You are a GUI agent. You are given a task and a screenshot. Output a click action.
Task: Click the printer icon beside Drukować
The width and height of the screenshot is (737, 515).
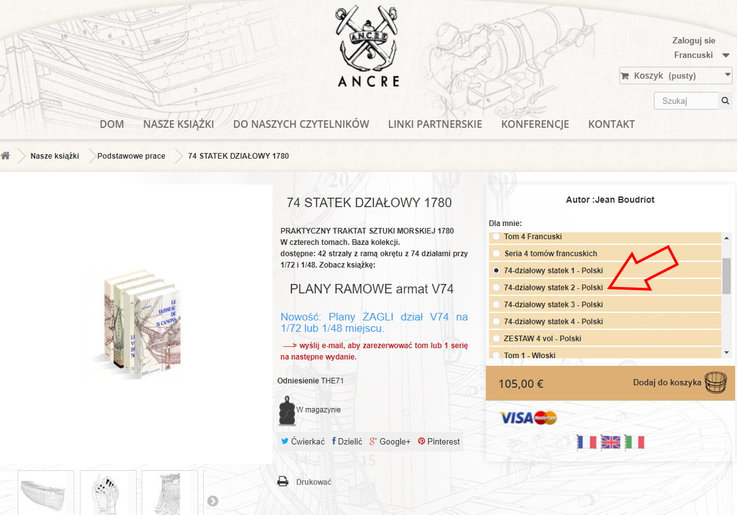point(283,481)
